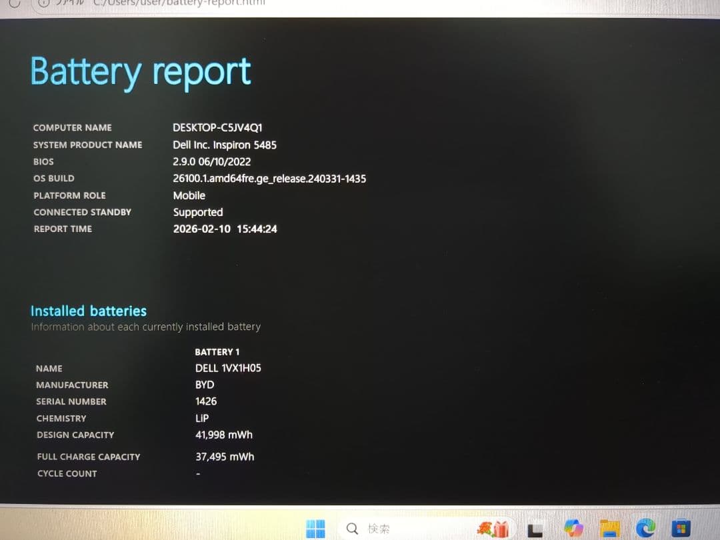Open the Start menu
The height and width of the screenshot is (540, 720).
316,529
